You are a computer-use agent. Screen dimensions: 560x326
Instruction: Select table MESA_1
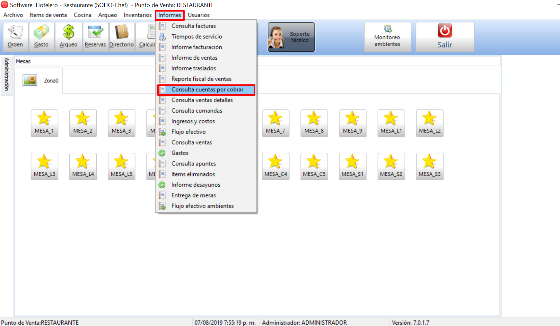[44, 123]
